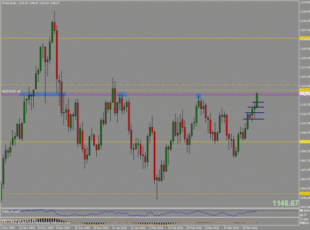Click the 18 Mar 2010 date label

(x=231, y=228)
